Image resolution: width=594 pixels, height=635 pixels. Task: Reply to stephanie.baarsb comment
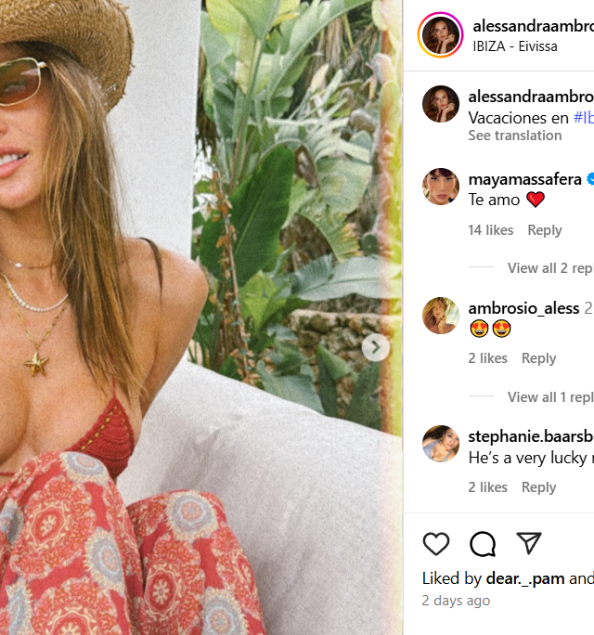pos(538,486)
